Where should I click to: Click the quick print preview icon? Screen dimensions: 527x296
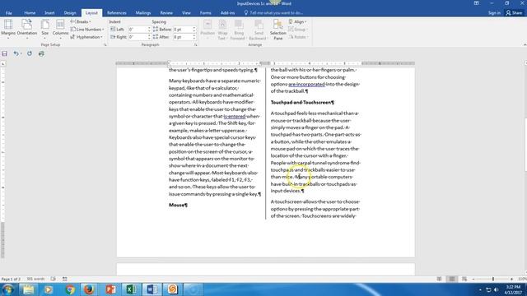(x=41, y=53)
